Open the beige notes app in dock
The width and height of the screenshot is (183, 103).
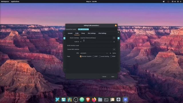[112, 100]
